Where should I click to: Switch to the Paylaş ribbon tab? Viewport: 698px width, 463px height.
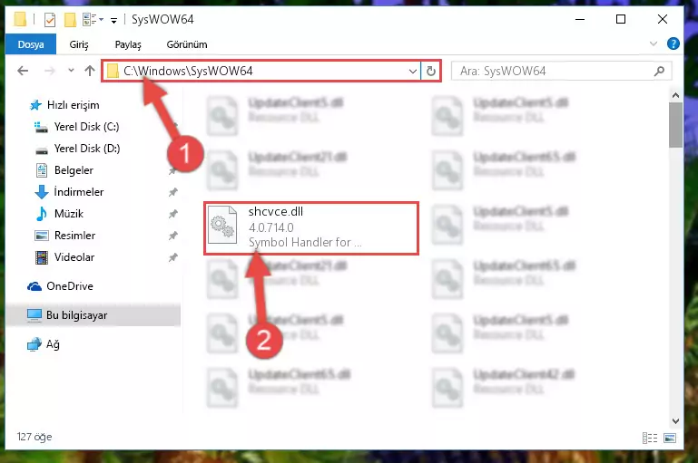coord(128,44)
